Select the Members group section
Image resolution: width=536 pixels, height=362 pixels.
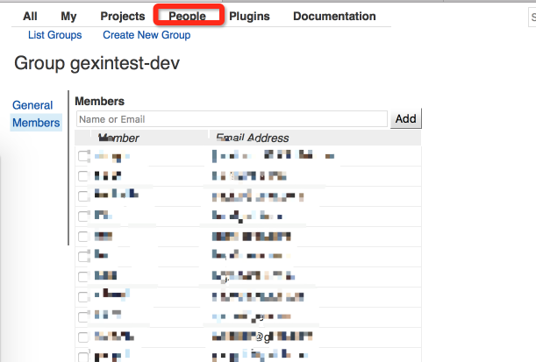click(36, 123)
